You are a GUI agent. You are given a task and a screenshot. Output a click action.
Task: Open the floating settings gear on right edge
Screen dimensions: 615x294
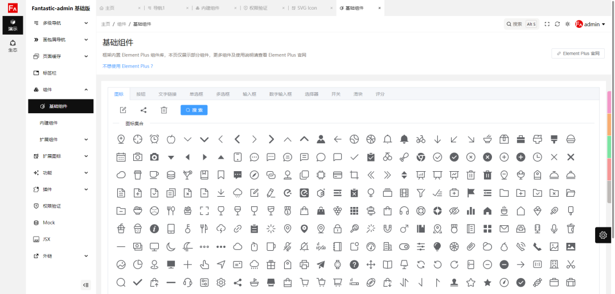603,235
